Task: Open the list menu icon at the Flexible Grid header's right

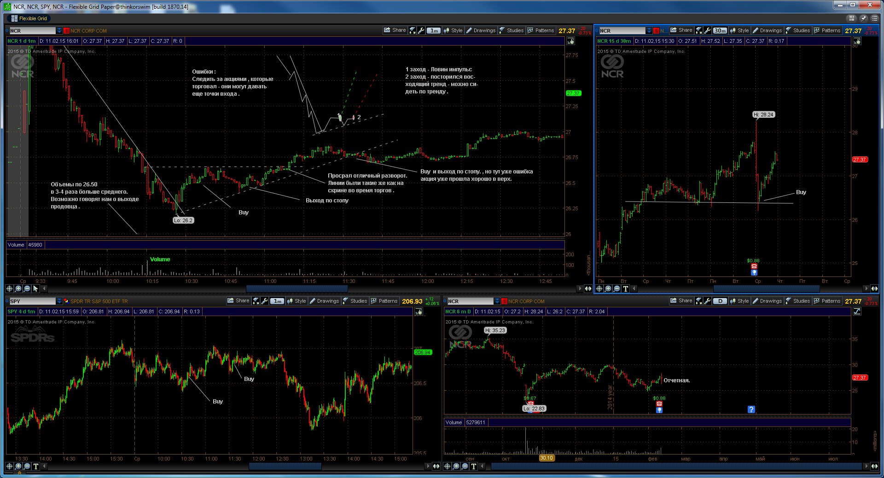Action: (x=874, y=18)
